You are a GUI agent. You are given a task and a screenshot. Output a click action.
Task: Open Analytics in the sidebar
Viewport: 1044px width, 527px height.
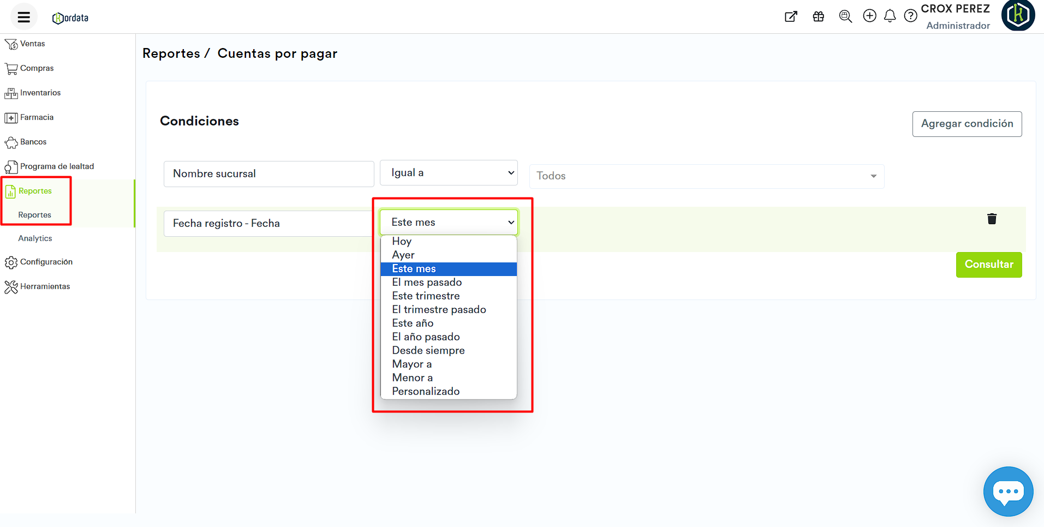[35, 238]
